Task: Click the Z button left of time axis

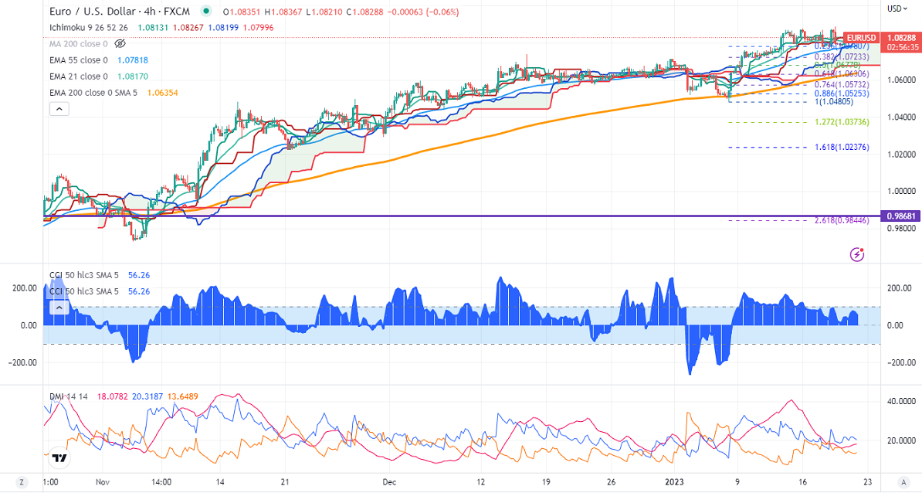Action: pyautogui.click(x=22, y=482)
